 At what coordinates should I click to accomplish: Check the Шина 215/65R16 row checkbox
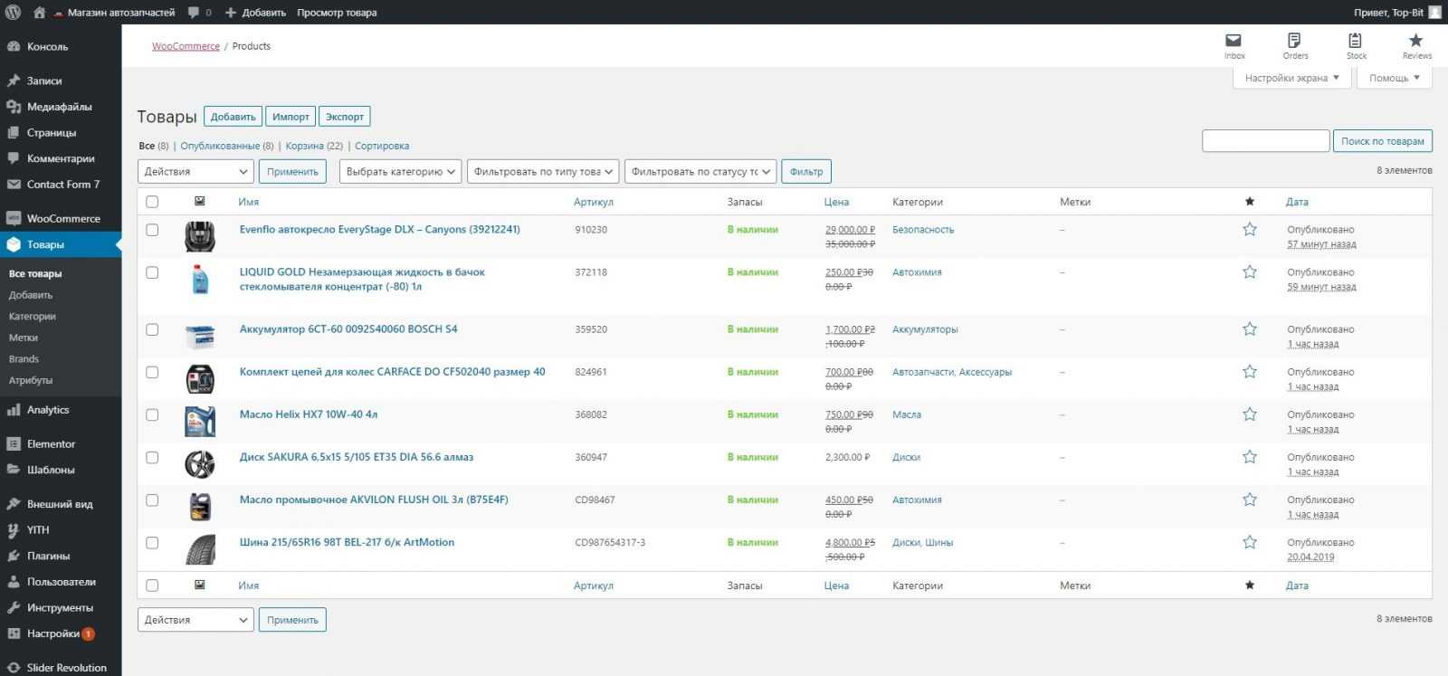tap(152, 543)
